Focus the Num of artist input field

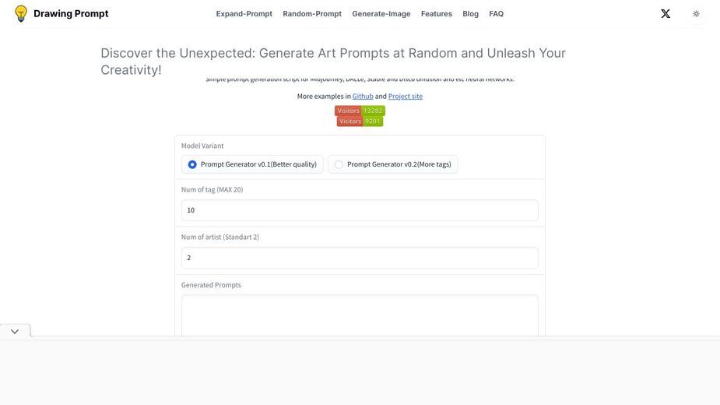click(x=360, y=258)
